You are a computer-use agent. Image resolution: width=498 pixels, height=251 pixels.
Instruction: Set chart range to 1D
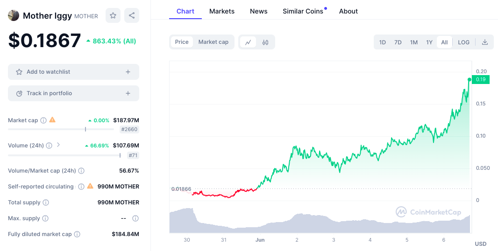383,42
